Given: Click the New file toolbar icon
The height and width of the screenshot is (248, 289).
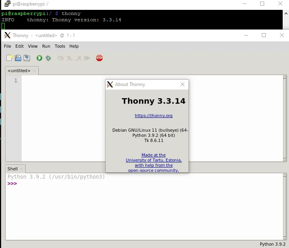Looking at the screenshot, I should point(9,58).
